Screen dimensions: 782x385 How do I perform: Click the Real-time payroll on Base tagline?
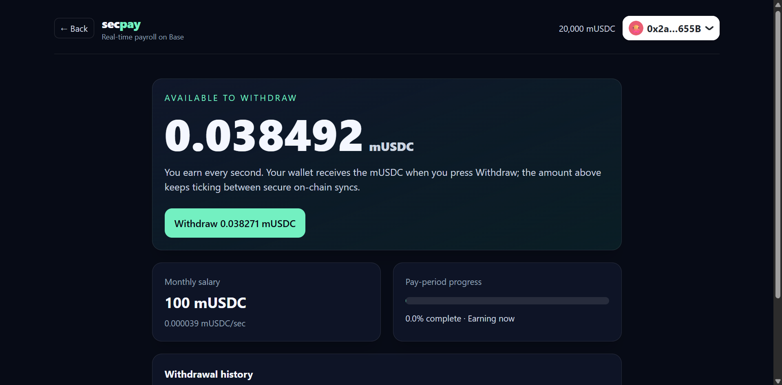click(143, 37)
